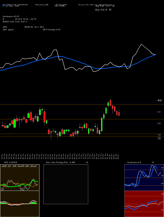
Task: Click the 'Stochastics & R' panel title
Action: 134,162
